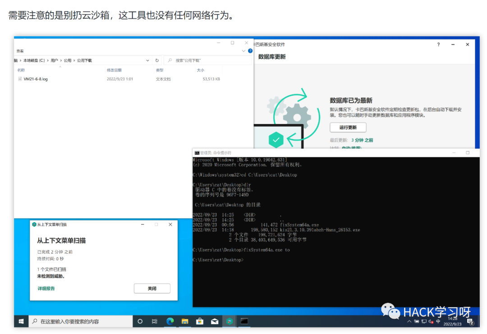Close the 从上下文菜单扫描 dialog via X
This screenshot has width=487, height=334.
170,224
